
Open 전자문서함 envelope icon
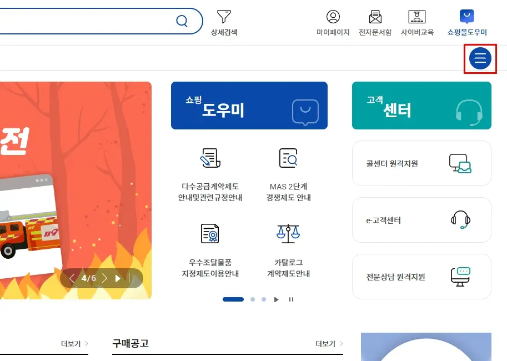pos(375,17)
